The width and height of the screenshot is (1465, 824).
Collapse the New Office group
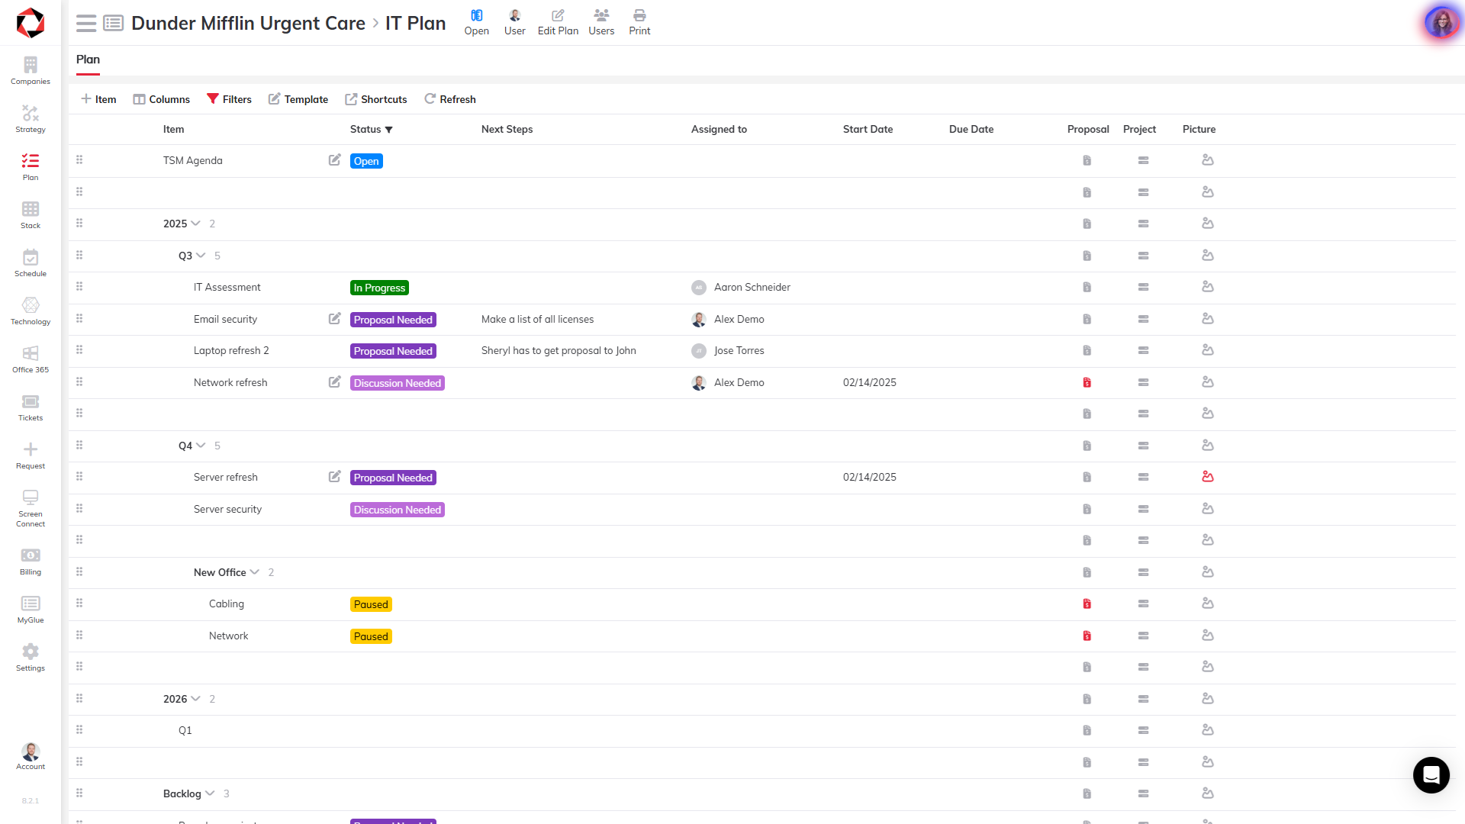255,572
